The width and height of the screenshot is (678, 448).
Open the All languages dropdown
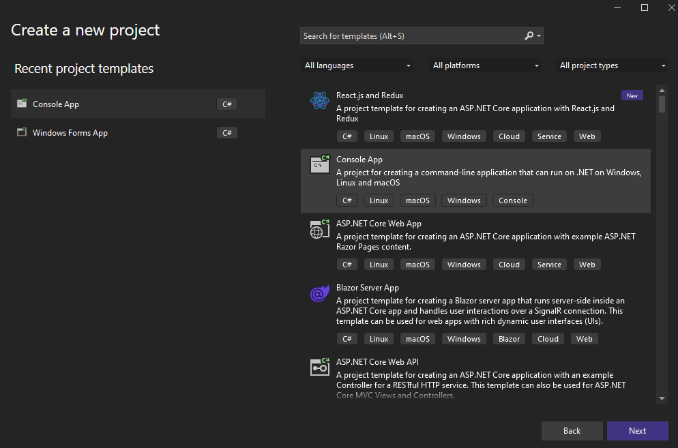click(357, 65)
